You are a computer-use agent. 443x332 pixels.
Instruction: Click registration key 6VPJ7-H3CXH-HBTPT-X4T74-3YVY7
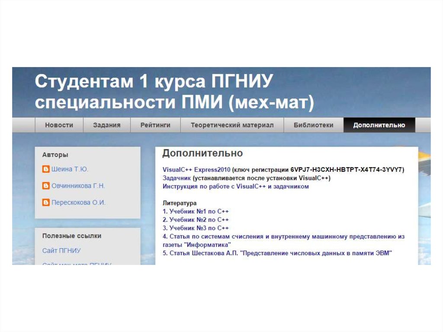[x=347, y=170]
